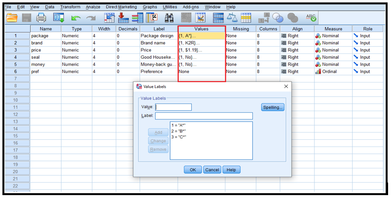Click the grayed-out Save disk icon
The height and width of the screenshot is (199, 391).
tap(27, 18)
